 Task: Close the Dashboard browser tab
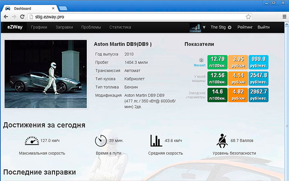click(x=53, y=8)
